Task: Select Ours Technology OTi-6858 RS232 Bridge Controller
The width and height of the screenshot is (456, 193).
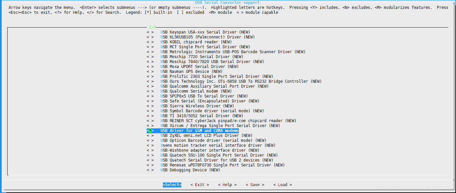Action: pos(241,81)
